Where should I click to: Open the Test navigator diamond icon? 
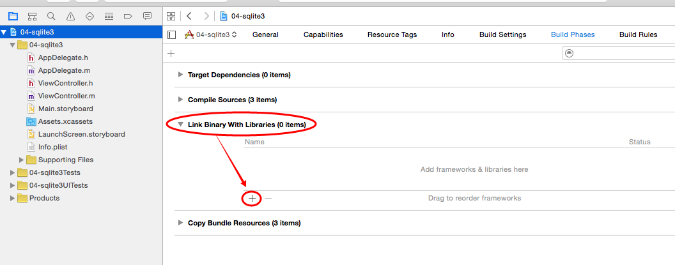89,17
